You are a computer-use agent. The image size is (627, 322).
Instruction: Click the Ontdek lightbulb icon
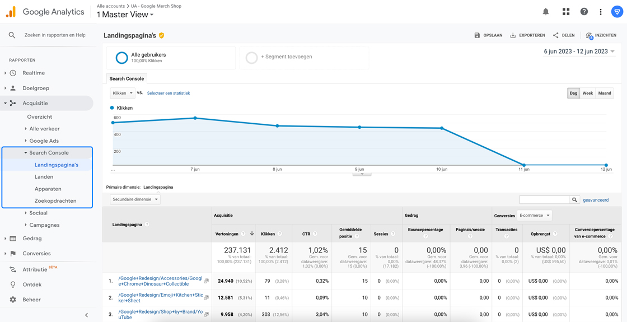click(x=13, y=284)
